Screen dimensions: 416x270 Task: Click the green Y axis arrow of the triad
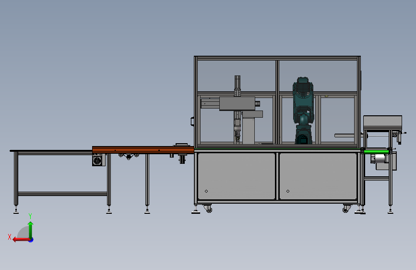point(31,230)
